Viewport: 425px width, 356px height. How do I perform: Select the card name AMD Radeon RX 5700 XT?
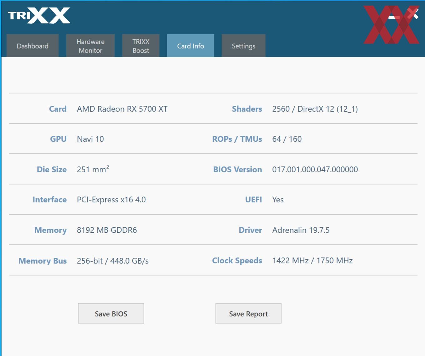pyautogui.click(x=122, y=109)
